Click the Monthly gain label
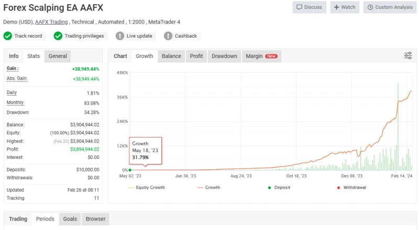Screen dimensions: 419x230 15,102
